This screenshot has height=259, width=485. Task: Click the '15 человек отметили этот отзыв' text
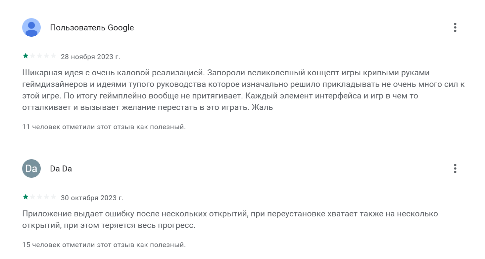click(104, 245)
